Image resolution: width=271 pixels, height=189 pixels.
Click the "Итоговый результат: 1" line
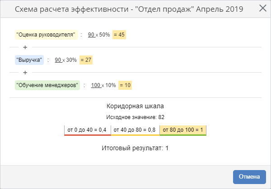pos(135,148)
